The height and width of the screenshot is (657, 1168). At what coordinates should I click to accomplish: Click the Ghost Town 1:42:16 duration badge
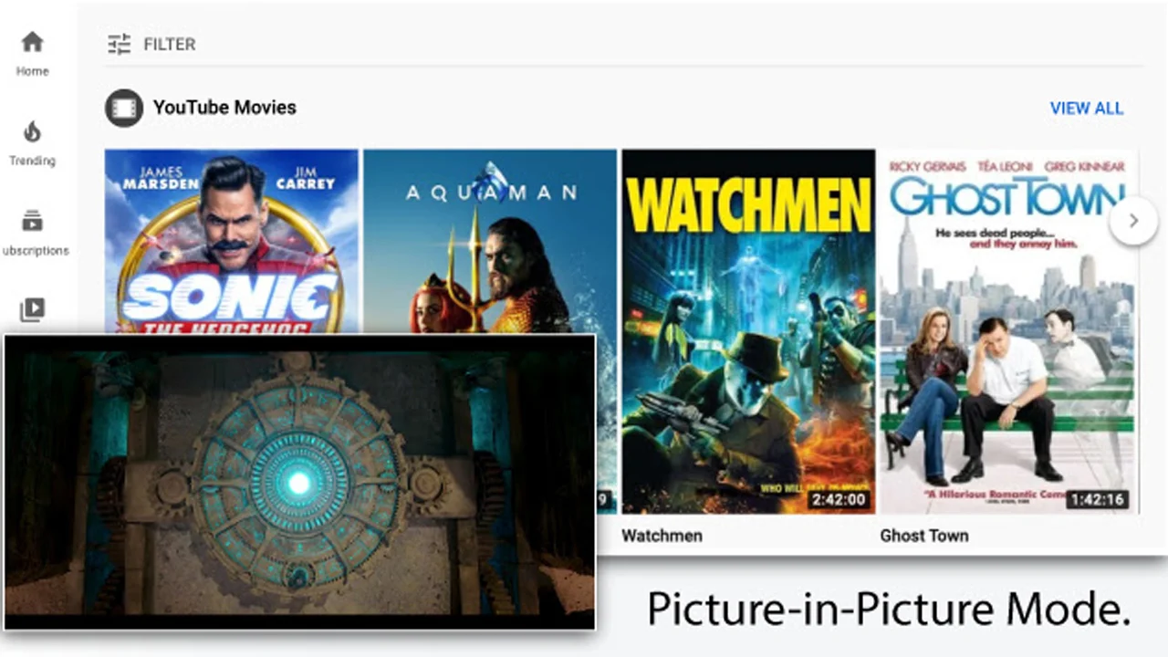click(1097, 500)
